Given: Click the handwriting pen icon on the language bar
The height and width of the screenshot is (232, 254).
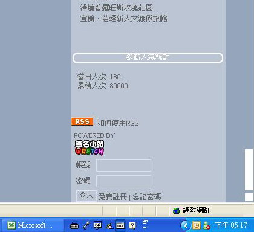Looking at the screenshot, I should coord(109,226).
